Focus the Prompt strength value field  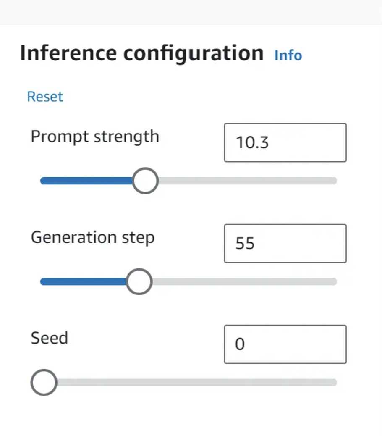tap(285, 142)
